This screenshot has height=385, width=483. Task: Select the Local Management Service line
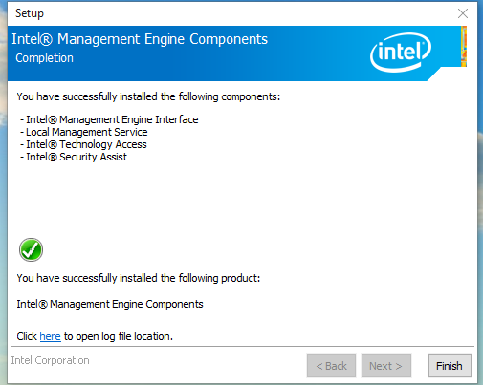[83, 132]
